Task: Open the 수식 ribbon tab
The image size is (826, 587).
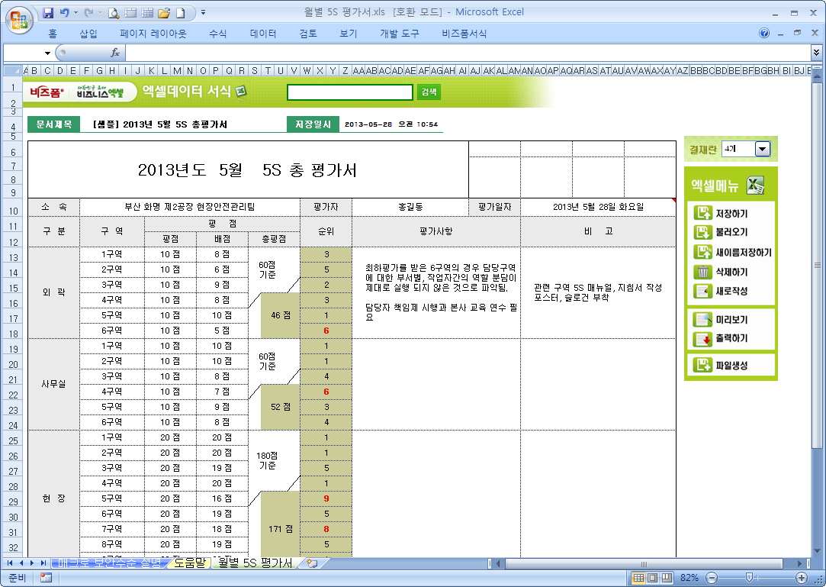Action: pos(217,34)
